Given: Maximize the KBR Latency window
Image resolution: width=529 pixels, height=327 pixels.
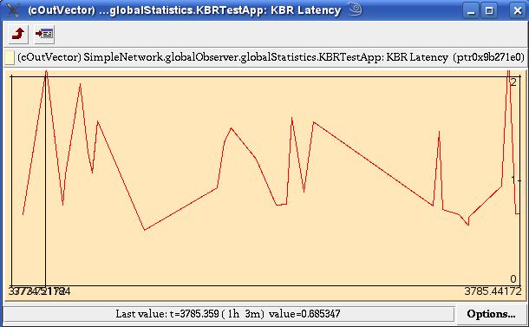Looking at the screenshot, I should pos(489,10).
